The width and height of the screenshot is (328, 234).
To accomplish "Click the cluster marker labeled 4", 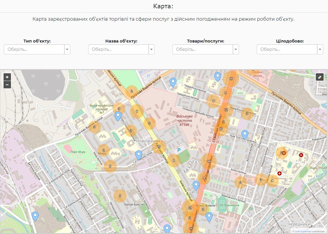I will 272,181.
